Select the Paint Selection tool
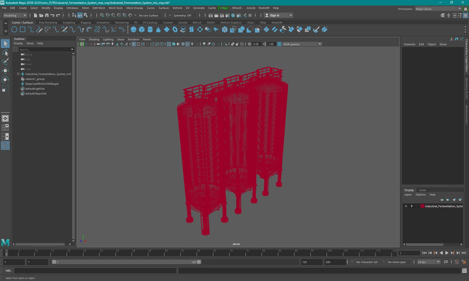The width and height of the screenshot is (469, 281). point(5,62)
